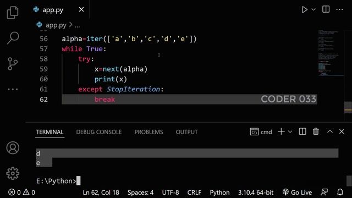Select interpreter 3.10.4 64-bit

point(256,193)
